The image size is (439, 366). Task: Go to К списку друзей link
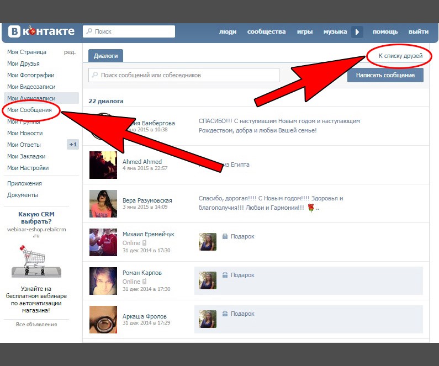coord(400,56)
